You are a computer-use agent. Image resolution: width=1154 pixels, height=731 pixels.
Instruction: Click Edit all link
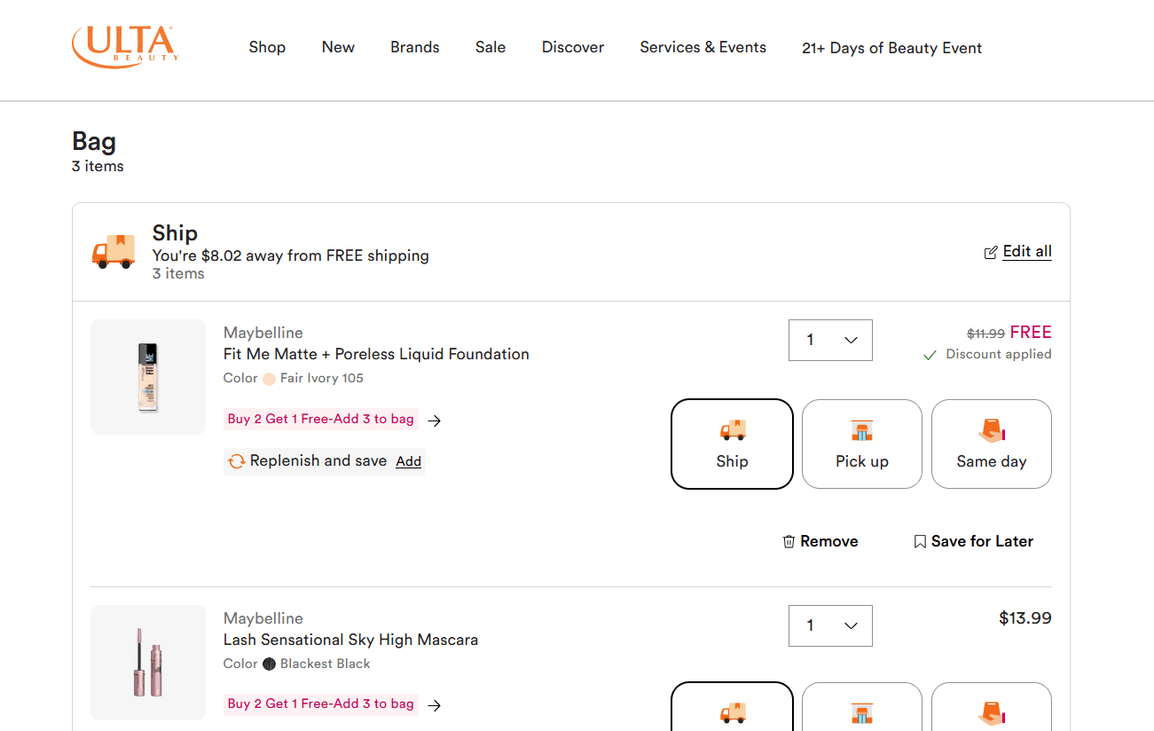(1027, 251)
